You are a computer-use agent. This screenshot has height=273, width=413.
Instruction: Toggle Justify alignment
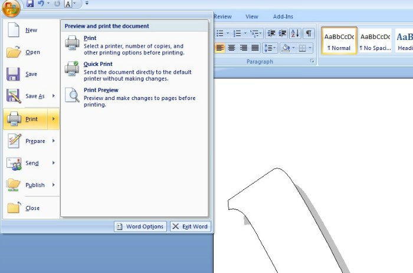255,48
